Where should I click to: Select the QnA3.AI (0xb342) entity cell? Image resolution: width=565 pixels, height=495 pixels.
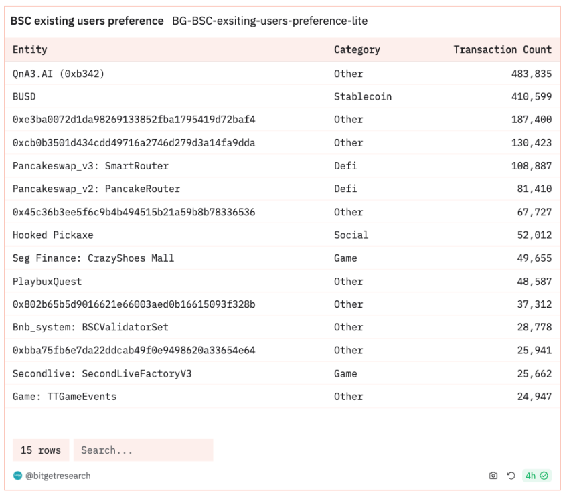tap(58, 74)
